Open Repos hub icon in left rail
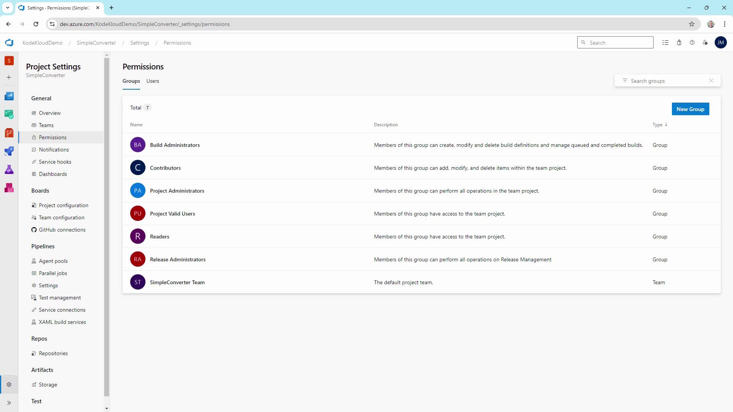733x412 pixels. (x=9, y=133)
